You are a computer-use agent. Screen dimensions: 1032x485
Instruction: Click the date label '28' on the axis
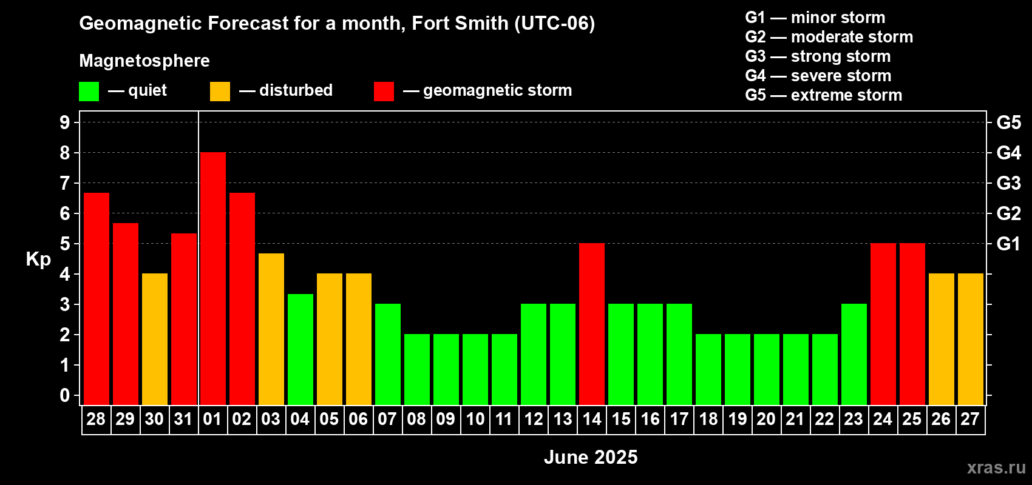pyautogui.click(x=96, y=420)
